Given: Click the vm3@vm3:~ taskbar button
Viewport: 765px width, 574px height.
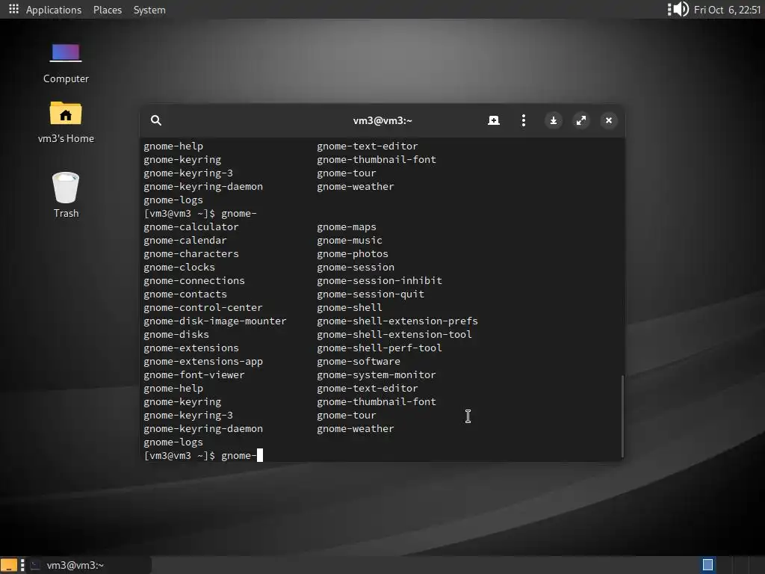Looking at the screenshot, I should [90, 565].
